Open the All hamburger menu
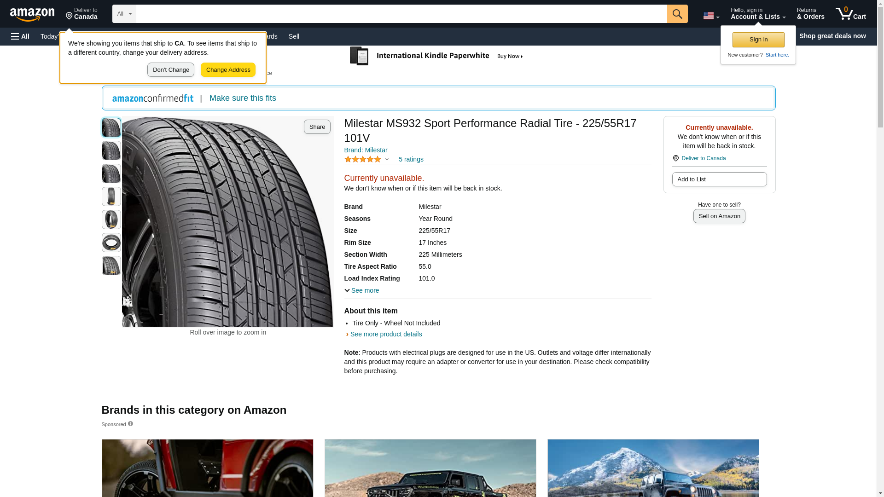 (x=20, y=36)
